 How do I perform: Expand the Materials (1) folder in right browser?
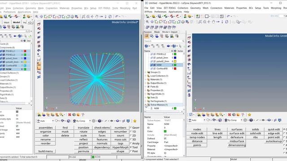pos(146,80)
